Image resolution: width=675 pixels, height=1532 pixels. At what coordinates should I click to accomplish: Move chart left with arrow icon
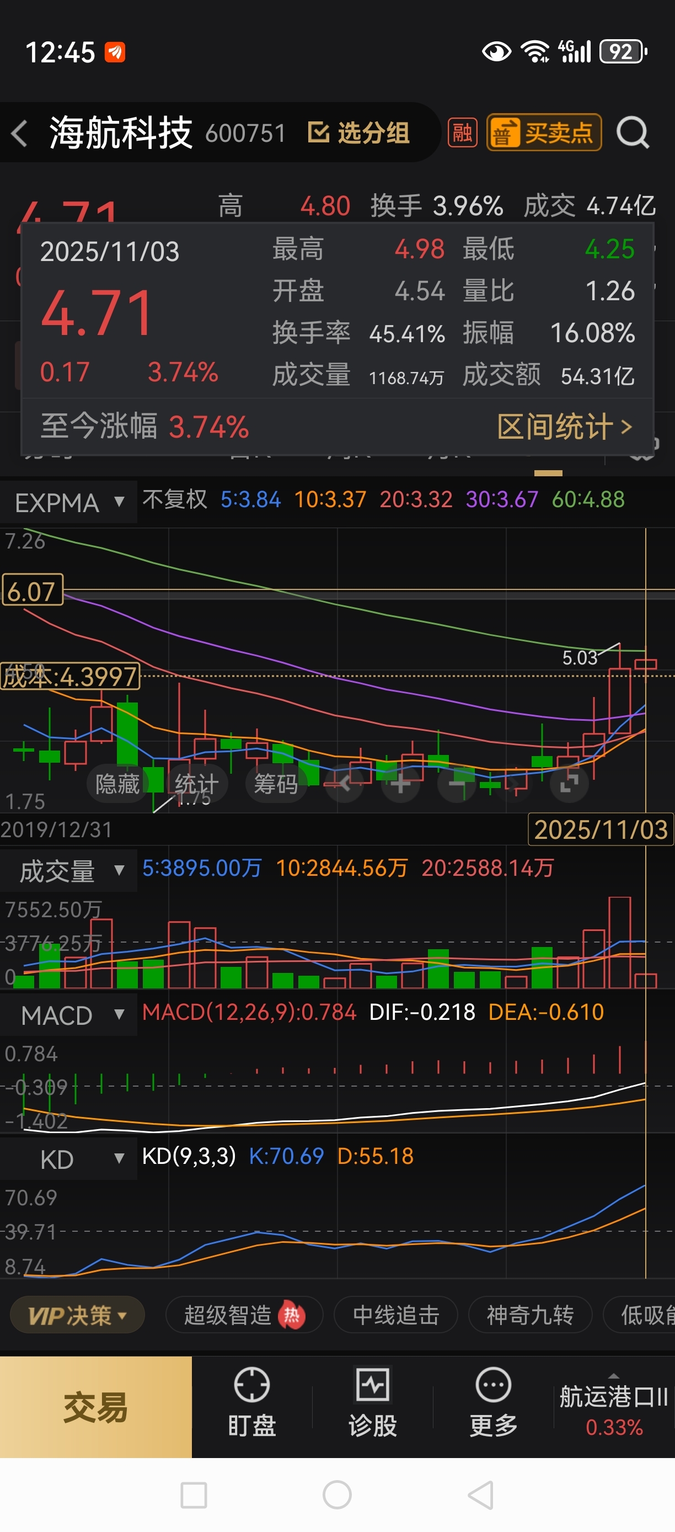pyautogui.click(x=344, y=784)
